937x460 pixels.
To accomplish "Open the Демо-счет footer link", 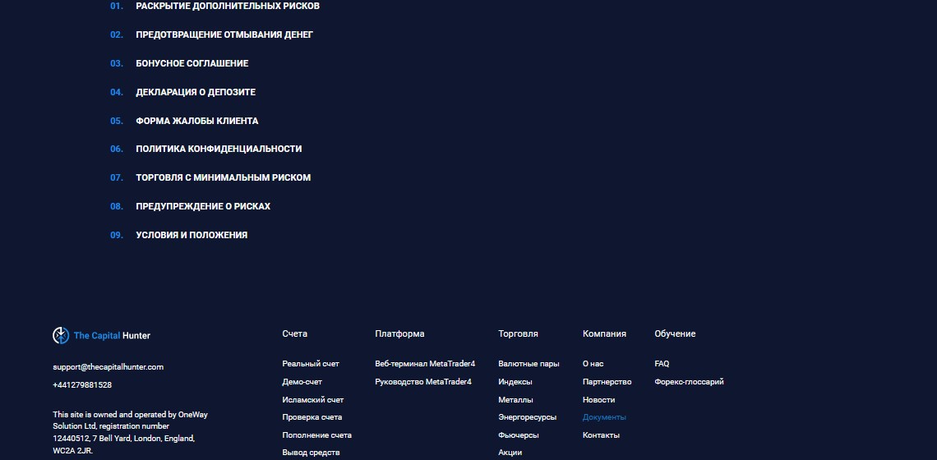I will [302, 381].
